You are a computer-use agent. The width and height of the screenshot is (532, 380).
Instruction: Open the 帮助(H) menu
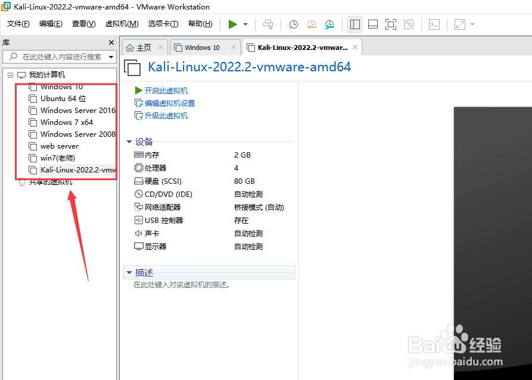click(x=200, y=24)
